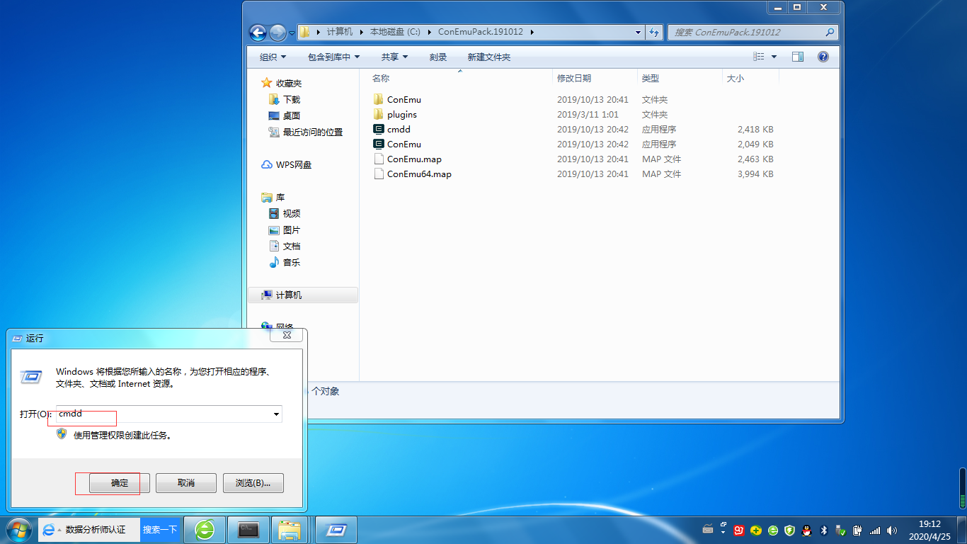Click the 浏览(B)... button

tap(253, 483)
